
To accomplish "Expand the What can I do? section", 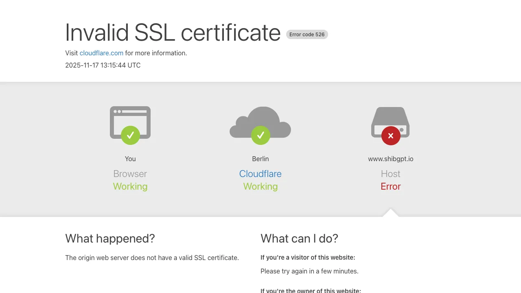I will click(299, 238).
